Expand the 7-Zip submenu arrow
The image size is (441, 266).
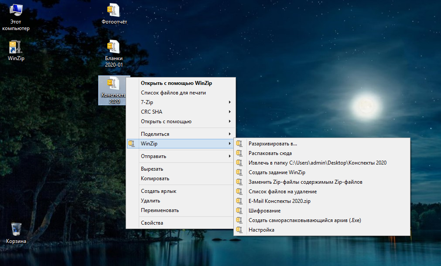point(230,102)
